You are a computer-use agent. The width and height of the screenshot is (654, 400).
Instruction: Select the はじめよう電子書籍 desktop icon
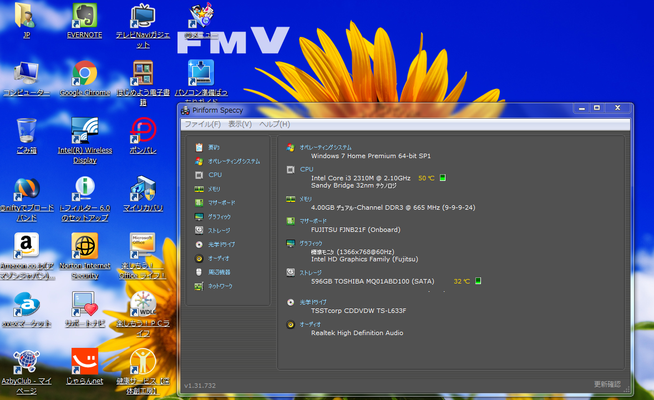(x=143, y=83)
